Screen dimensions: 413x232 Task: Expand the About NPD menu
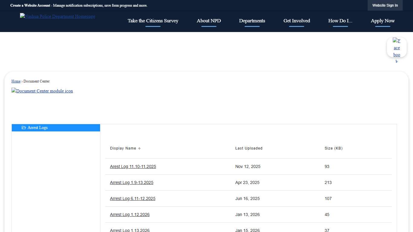coord(209,21)
